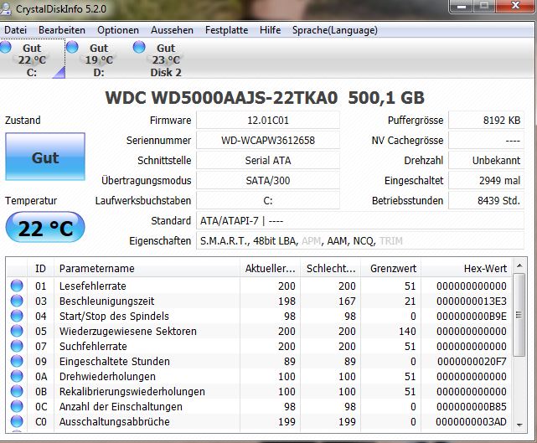Click the status orb of Suchfehlerrate row

[x=17, y=346]
